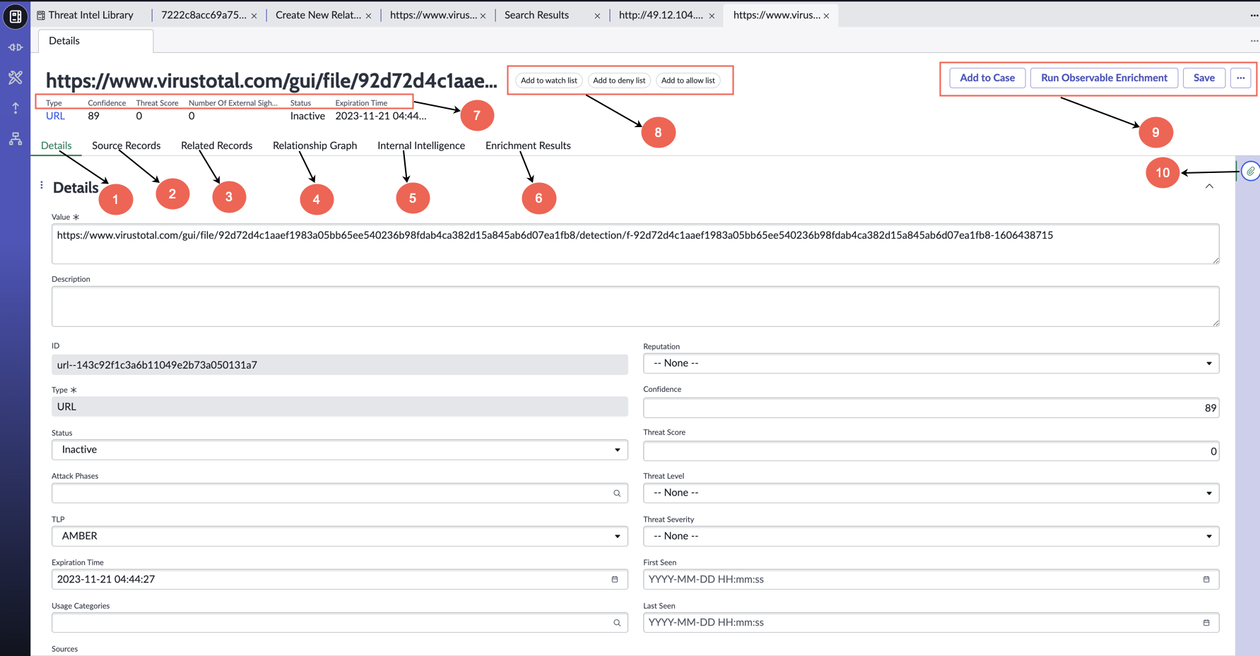Click the Add to Case button

point(987,78)
